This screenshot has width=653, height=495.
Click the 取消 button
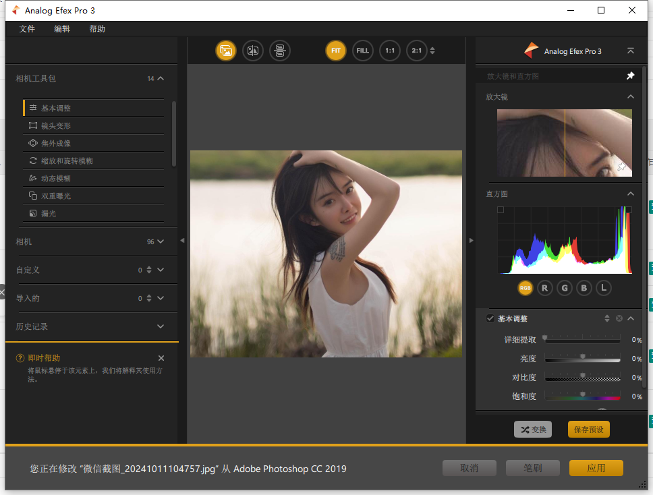470,468
